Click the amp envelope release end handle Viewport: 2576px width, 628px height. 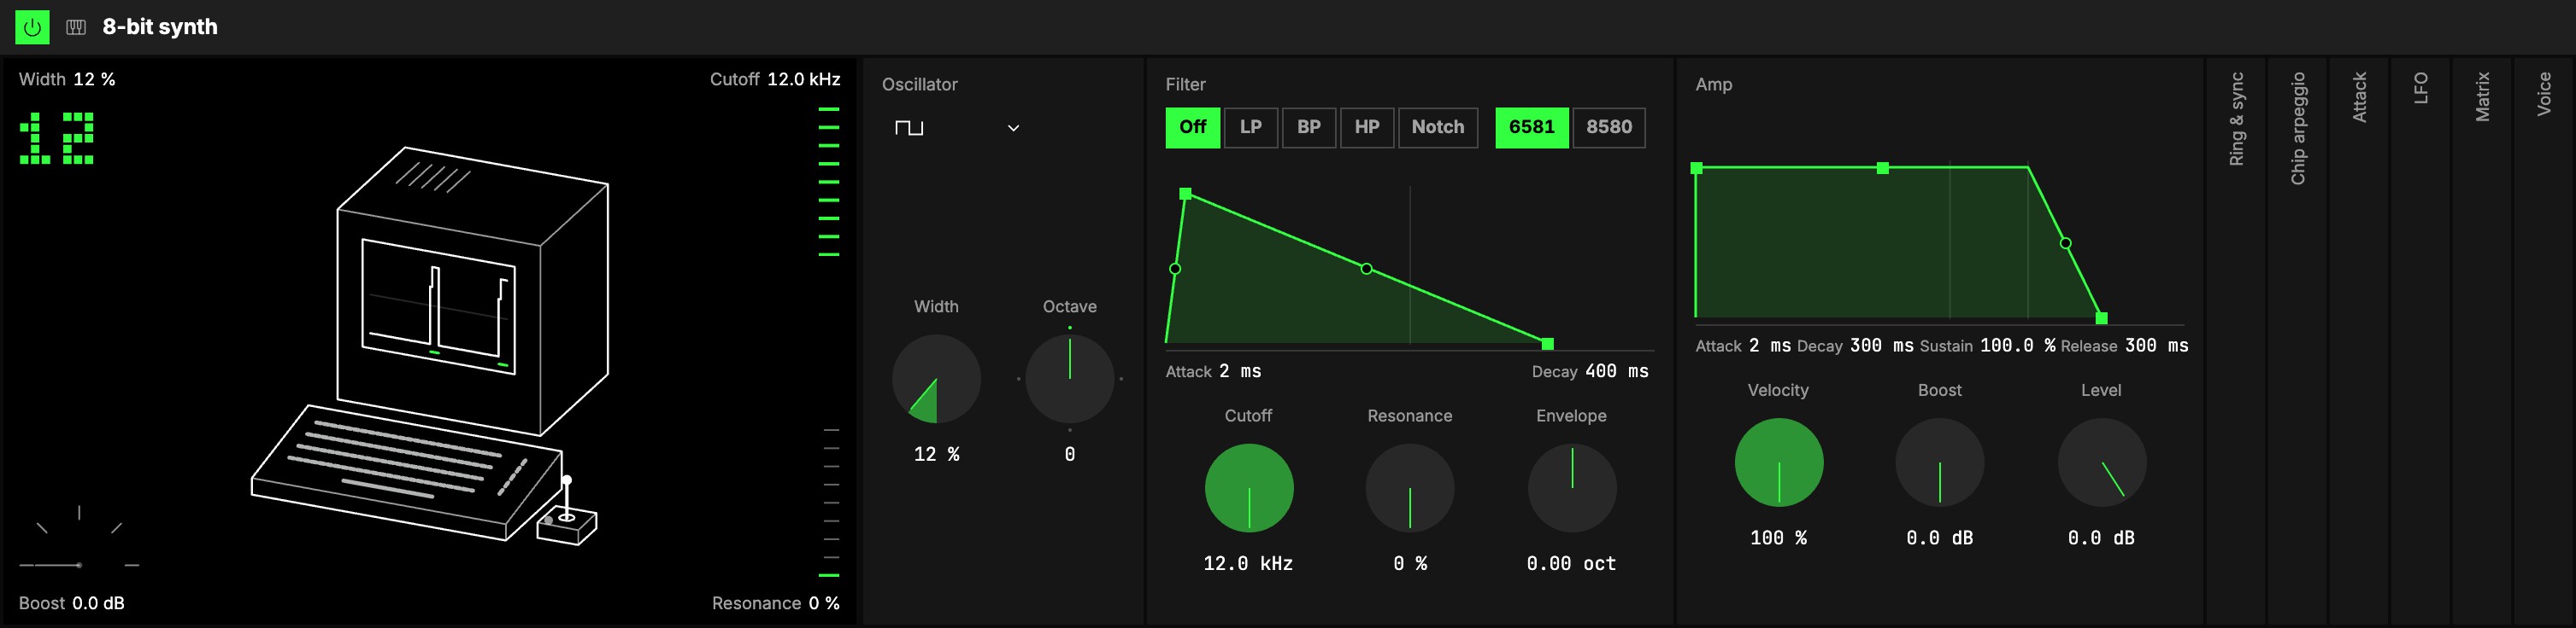pyautogui.click(x=2101, y=317)
